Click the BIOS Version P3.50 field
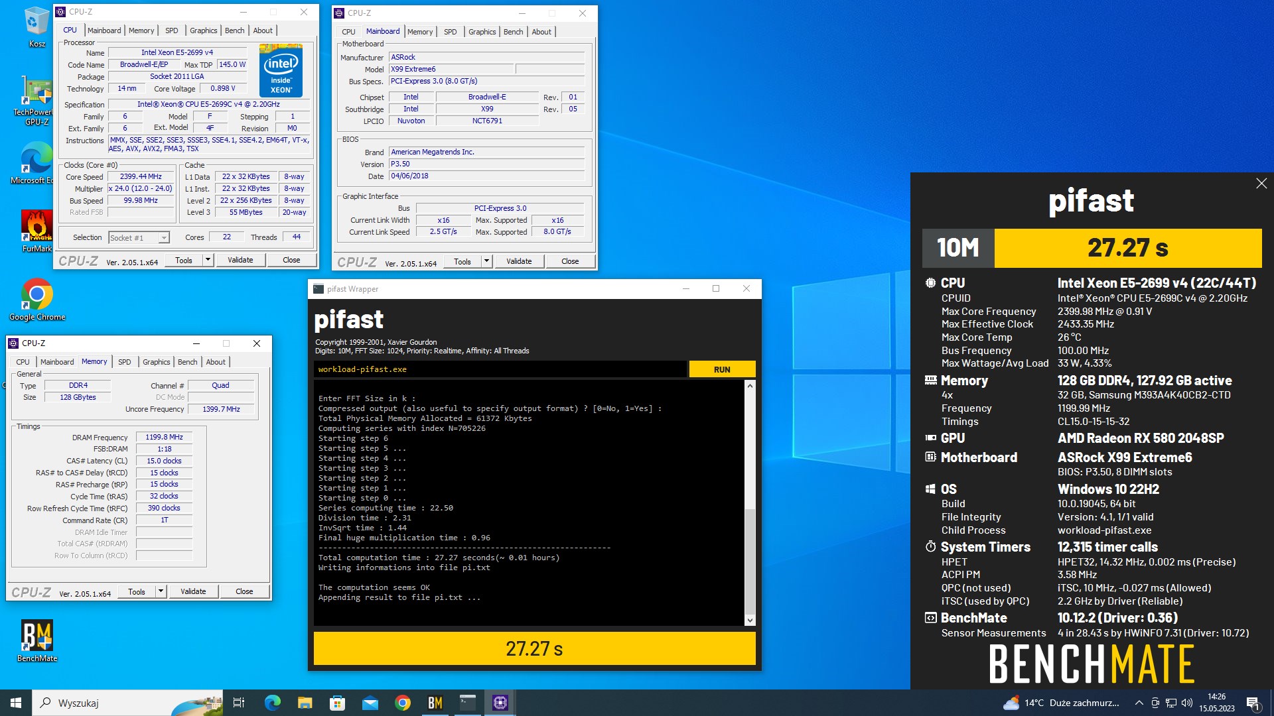The image size is (1274, 716). (x=486, y=164)
